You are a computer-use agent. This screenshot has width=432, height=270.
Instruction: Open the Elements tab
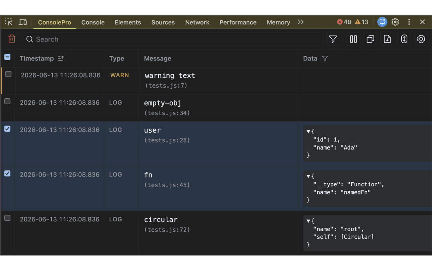(128, 22)
